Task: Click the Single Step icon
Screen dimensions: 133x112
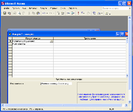Action: coord(83,13)
